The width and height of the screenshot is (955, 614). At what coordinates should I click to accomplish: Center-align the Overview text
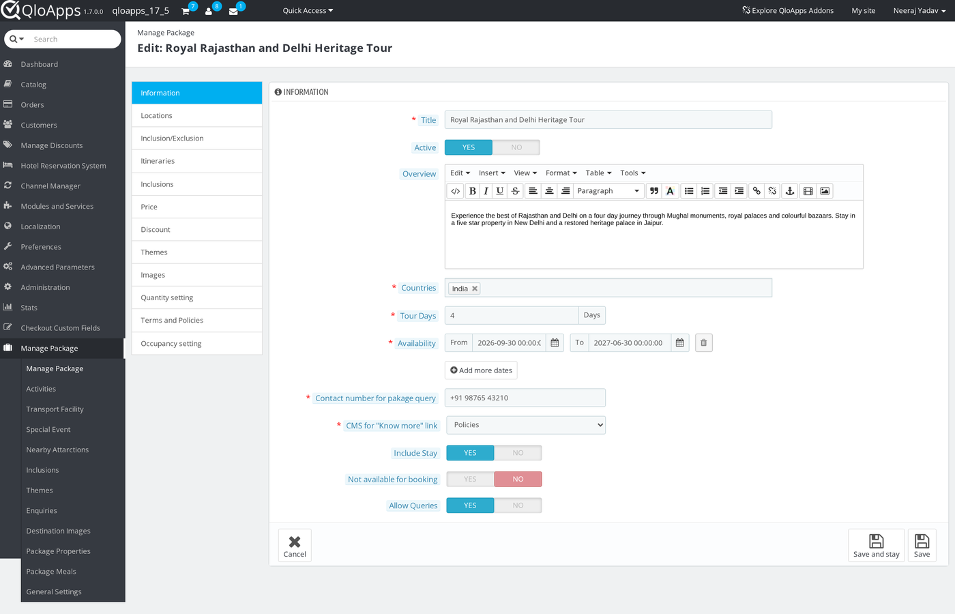[x=549, y=191]
